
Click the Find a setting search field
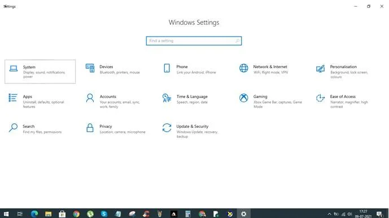(x=194, y=41)
